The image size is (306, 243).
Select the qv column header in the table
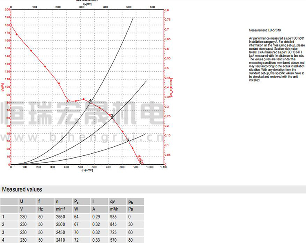point(112,201)
